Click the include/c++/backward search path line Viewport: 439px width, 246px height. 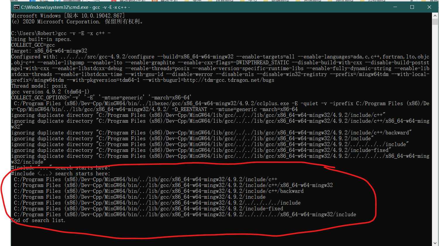(x=159, y=191)
